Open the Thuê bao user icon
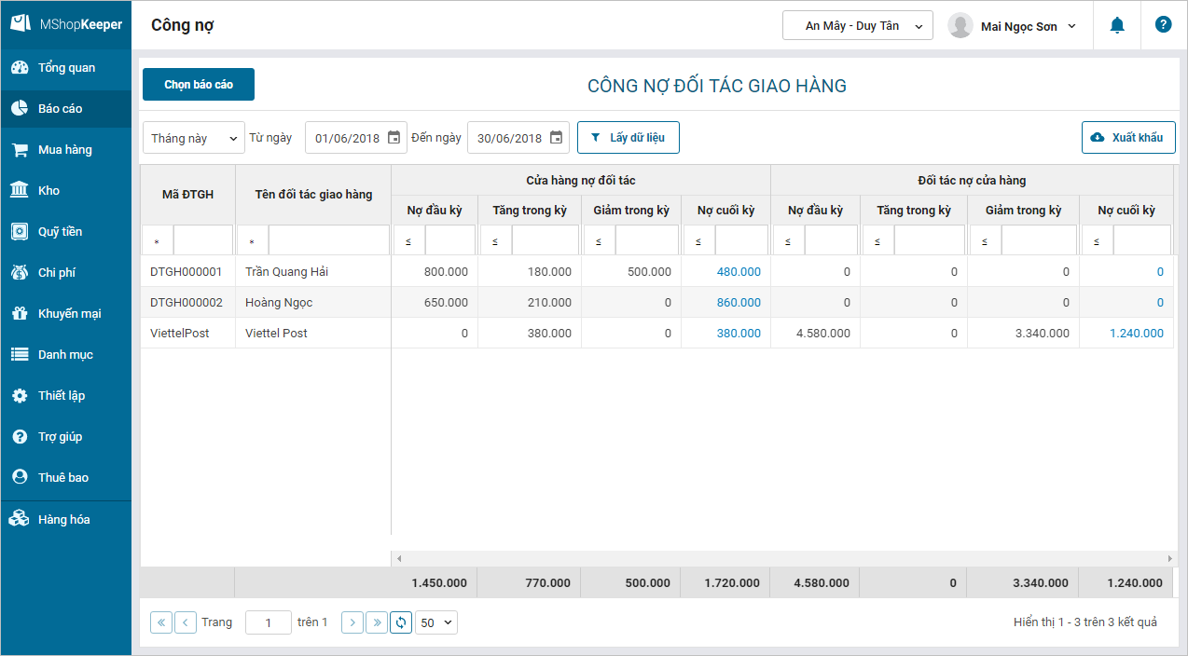This screenshot has height=656, width=1188. 20,477
